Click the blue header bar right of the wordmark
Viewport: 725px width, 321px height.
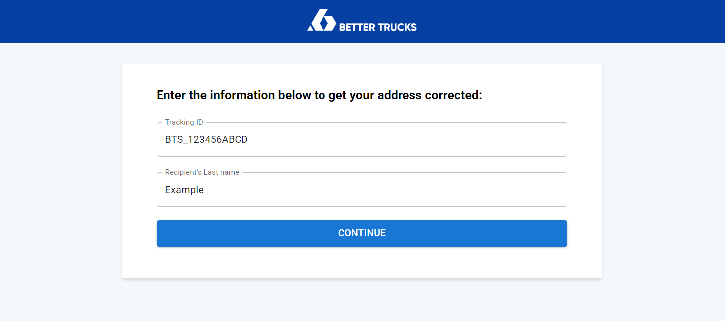[x=571, y=21]
